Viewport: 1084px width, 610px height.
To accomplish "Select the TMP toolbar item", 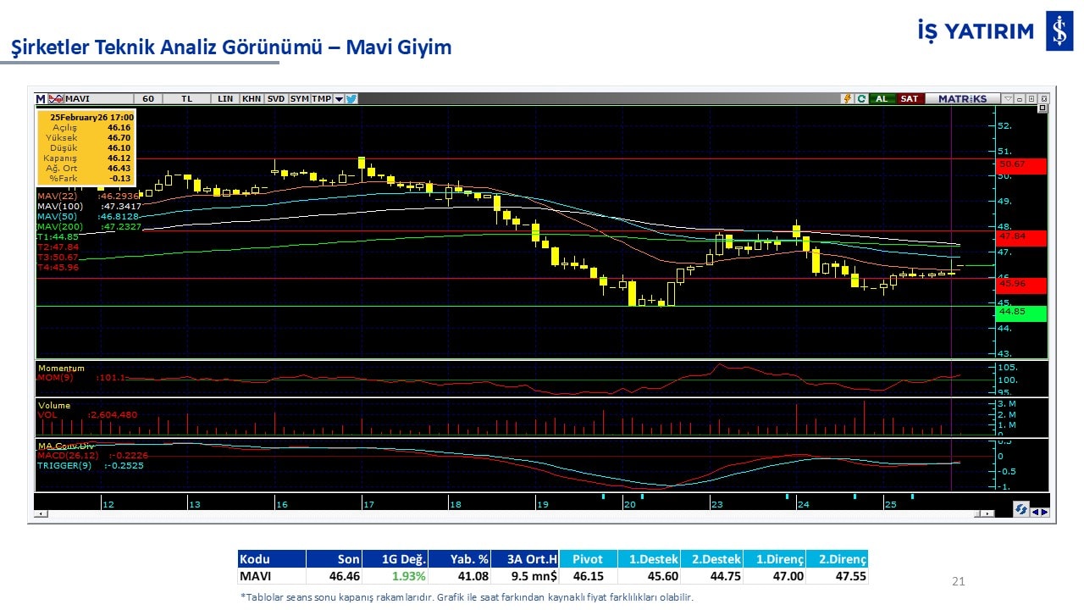I will point(321,99).
